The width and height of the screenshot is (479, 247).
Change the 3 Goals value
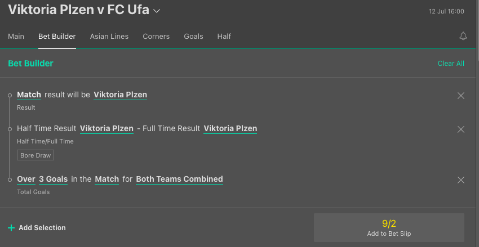[53, 179]
